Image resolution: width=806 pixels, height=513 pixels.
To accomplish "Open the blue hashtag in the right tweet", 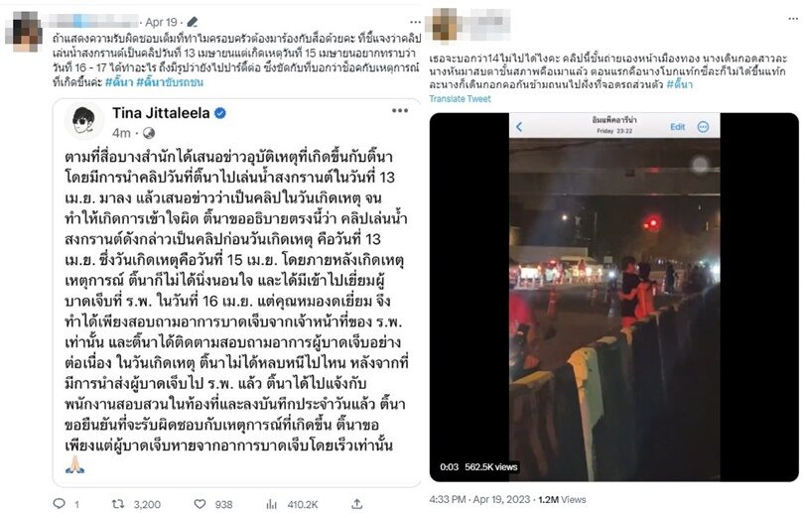I will [680, 84].
